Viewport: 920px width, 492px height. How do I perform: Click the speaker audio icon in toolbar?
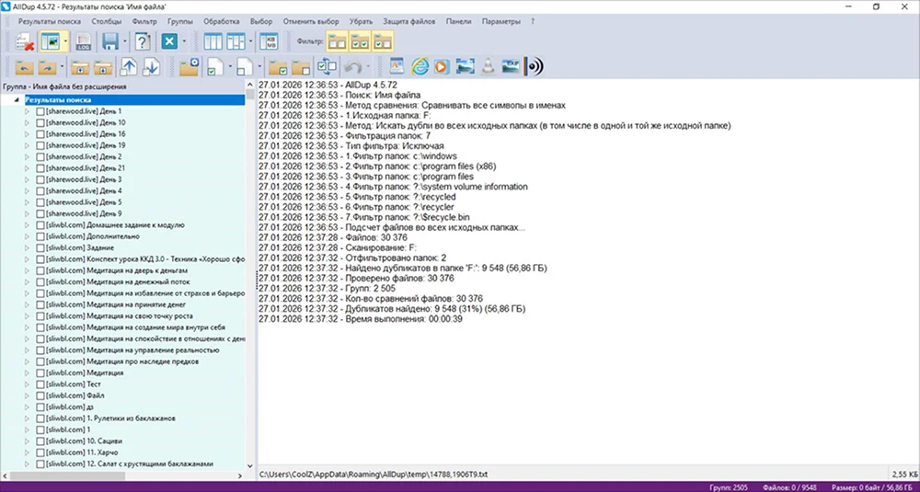(535, 67)
